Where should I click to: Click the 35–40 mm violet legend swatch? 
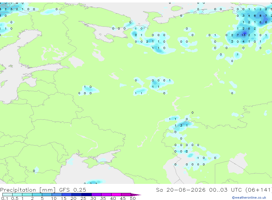pyautogui.click(x=106, y=195)
